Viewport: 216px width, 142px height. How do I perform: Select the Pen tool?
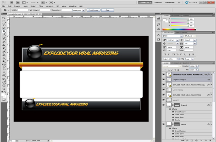coord(4,65)
